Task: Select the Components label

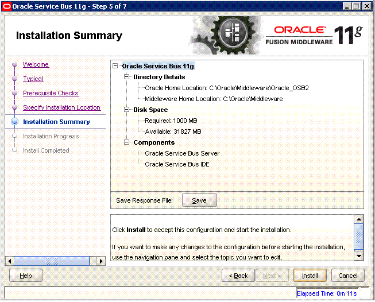Action: [154, 142]
